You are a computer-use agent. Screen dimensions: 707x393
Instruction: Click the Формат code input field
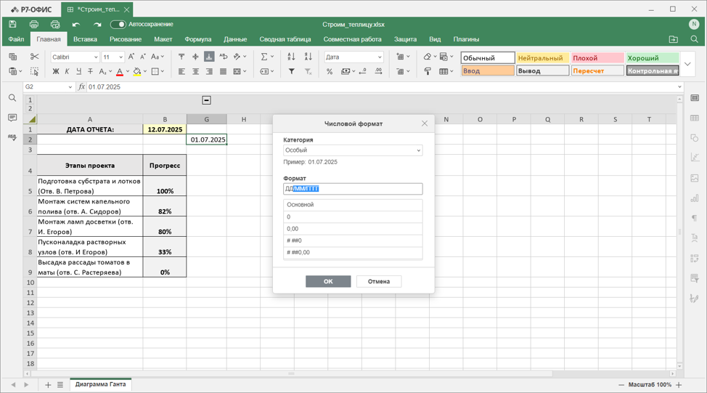coord(353,189)
